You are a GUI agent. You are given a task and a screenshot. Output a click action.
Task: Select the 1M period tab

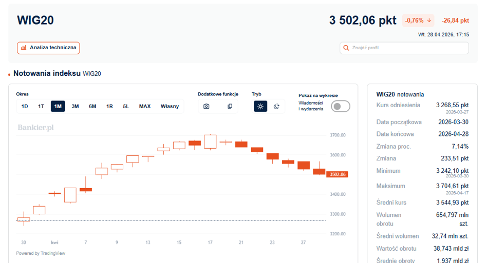(58, 106)
